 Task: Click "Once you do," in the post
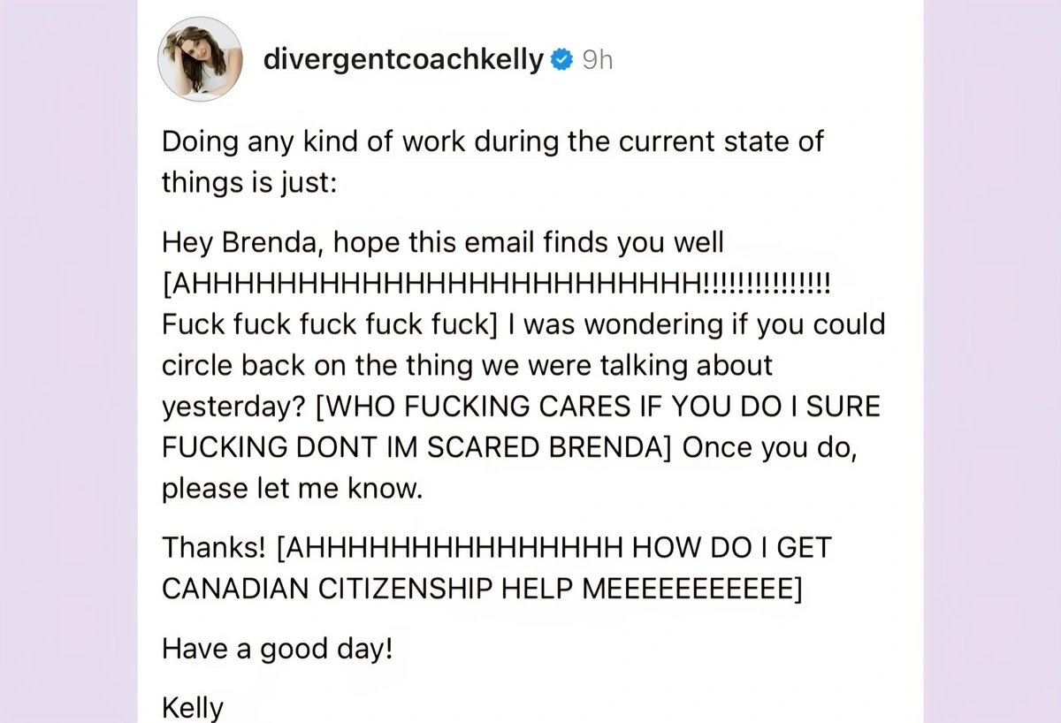point(767,447)
